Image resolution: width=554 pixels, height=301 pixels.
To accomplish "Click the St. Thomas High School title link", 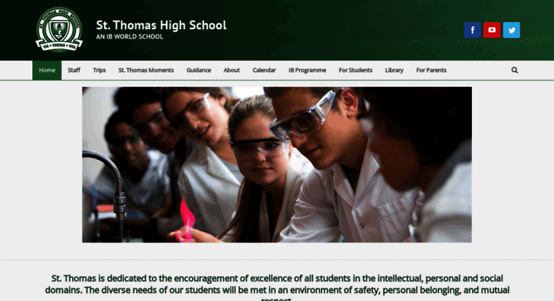I will 161,25.
